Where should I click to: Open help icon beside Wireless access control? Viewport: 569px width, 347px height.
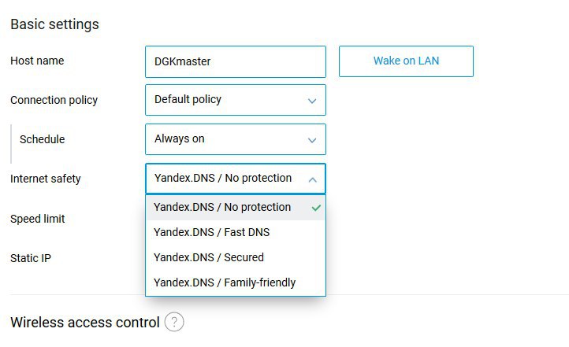pos(174,322)
